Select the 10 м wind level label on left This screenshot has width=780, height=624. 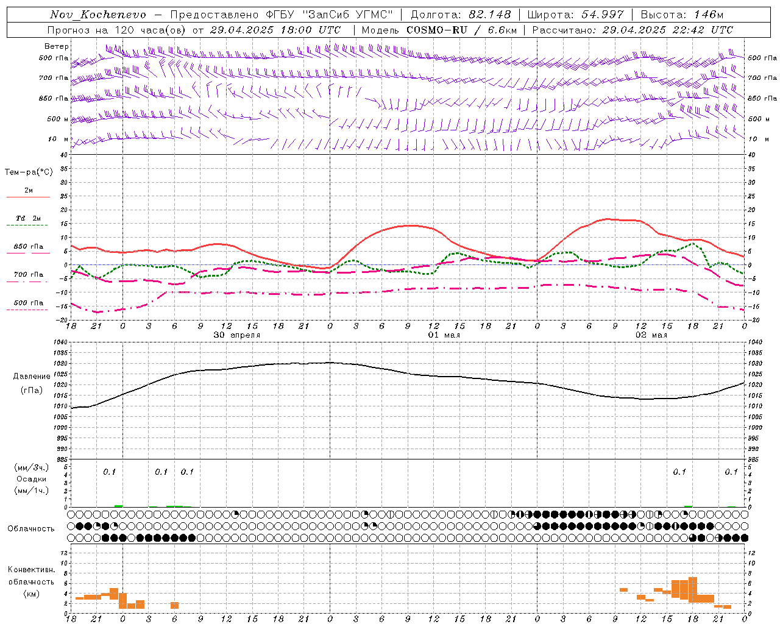[58, 139]
